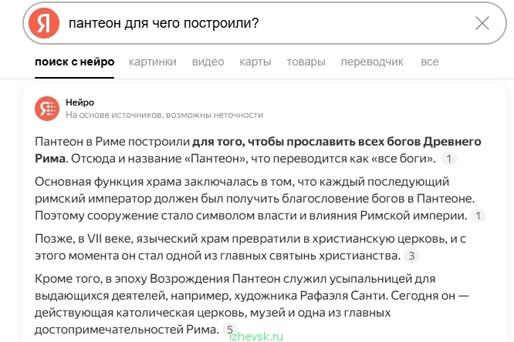
Task: Open the "товары" tab
Action: pyautogui.click(x=306, y=62)
